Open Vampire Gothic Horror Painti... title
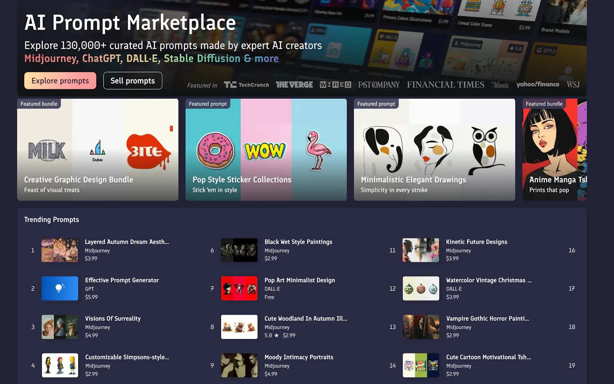The image size is (614, 384). click(x=487, y=318)
